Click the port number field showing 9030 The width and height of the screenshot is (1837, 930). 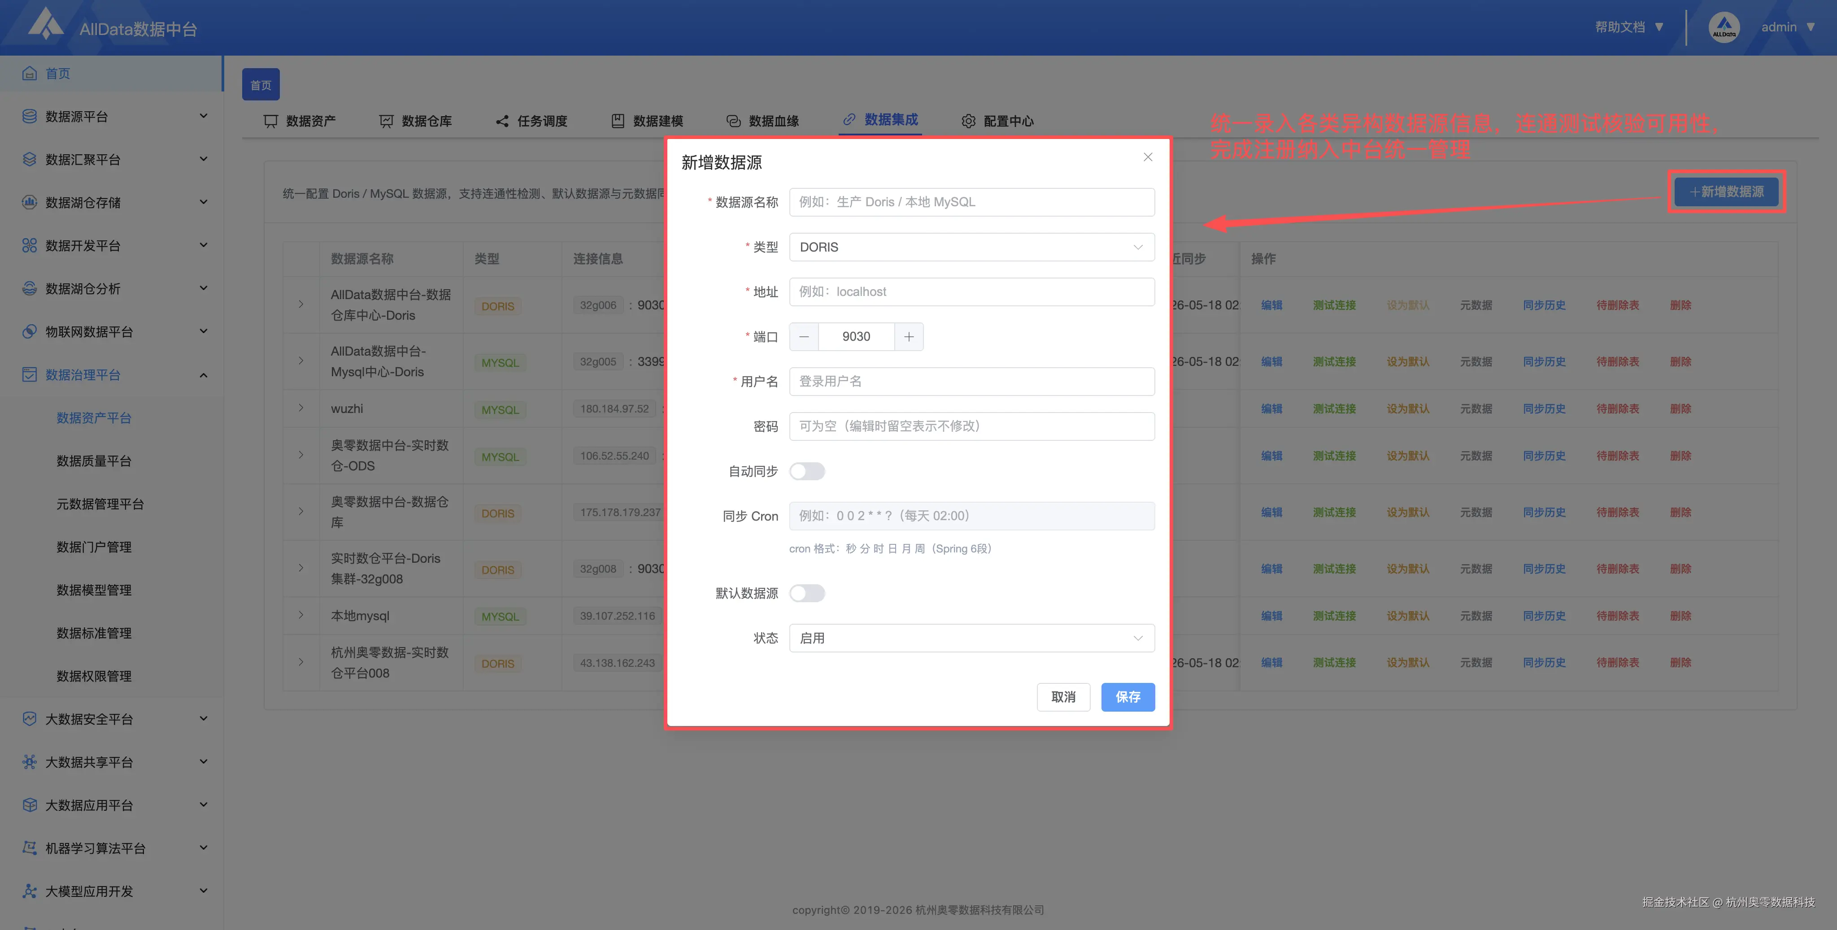pyautogui.click(x=856, y=337)
